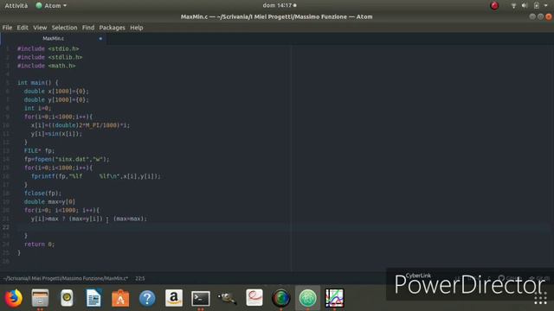Open the red-swirl document viewer icon in dock
This screenshot has height=311, width=554.
tap(254, 298)
